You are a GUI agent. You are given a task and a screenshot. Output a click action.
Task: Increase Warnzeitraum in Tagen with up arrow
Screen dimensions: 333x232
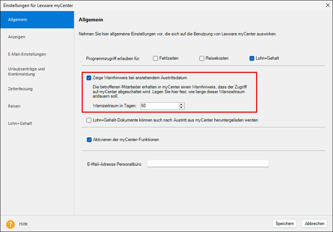[181, 104]
